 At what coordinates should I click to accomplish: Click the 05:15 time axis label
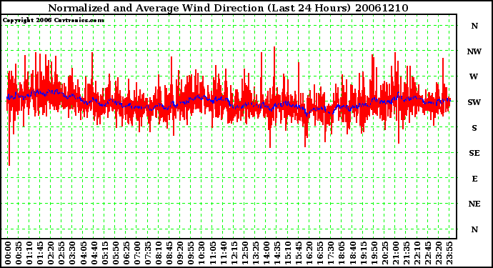[104, 253]
